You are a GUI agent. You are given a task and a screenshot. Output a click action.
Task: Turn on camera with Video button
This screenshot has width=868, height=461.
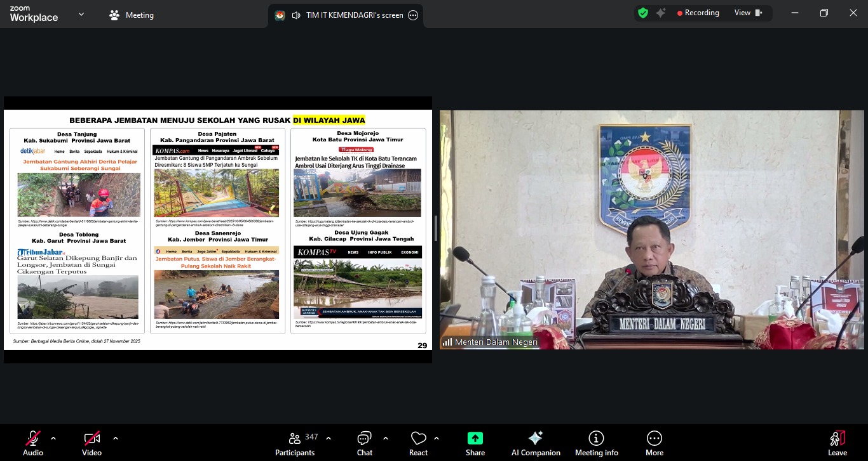[x=92, y=443]
